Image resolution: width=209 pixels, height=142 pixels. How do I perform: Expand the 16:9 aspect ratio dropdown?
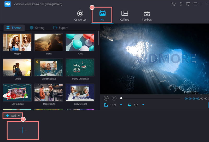pyautogui.click(x=121, y=105)
